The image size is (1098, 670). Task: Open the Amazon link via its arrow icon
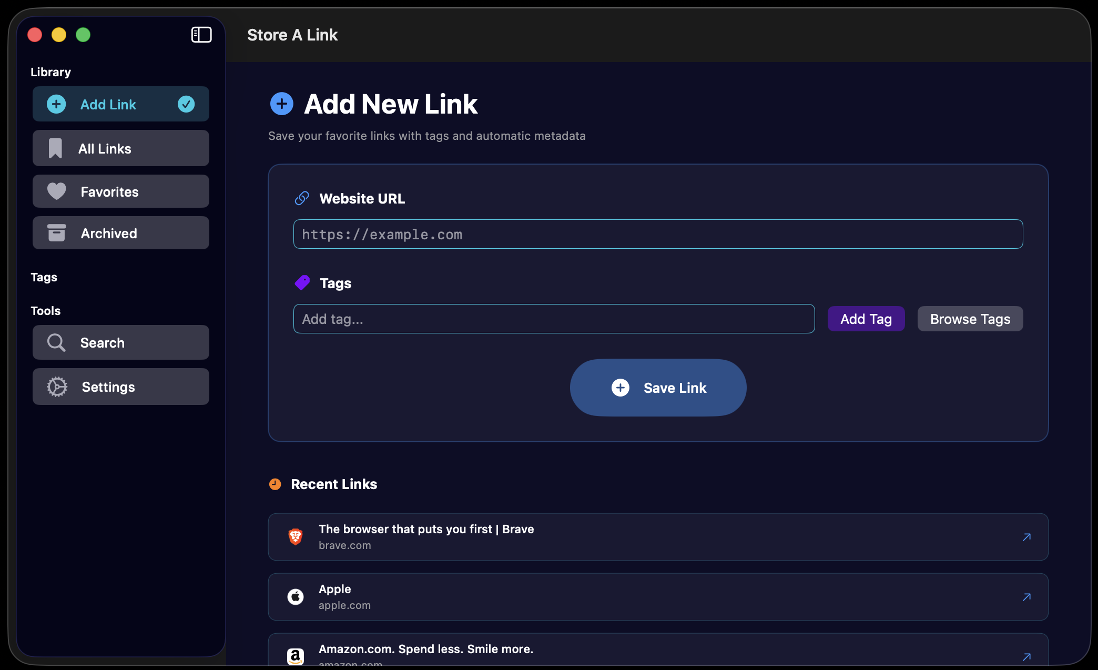click(1026, 657)
